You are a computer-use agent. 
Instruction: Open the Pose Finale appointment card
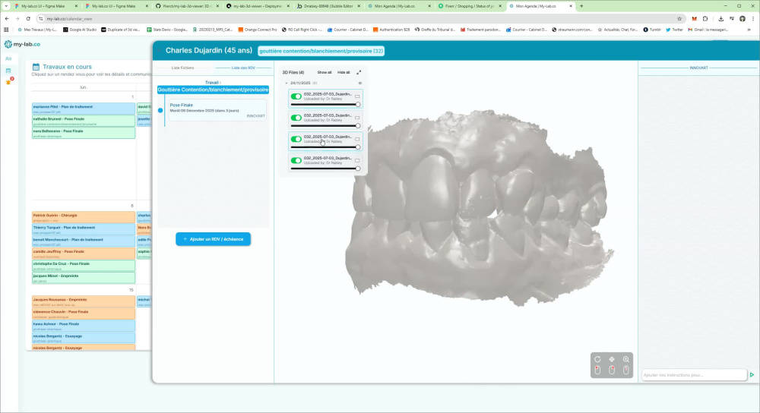pyautogui.click(x=217, y=110)
